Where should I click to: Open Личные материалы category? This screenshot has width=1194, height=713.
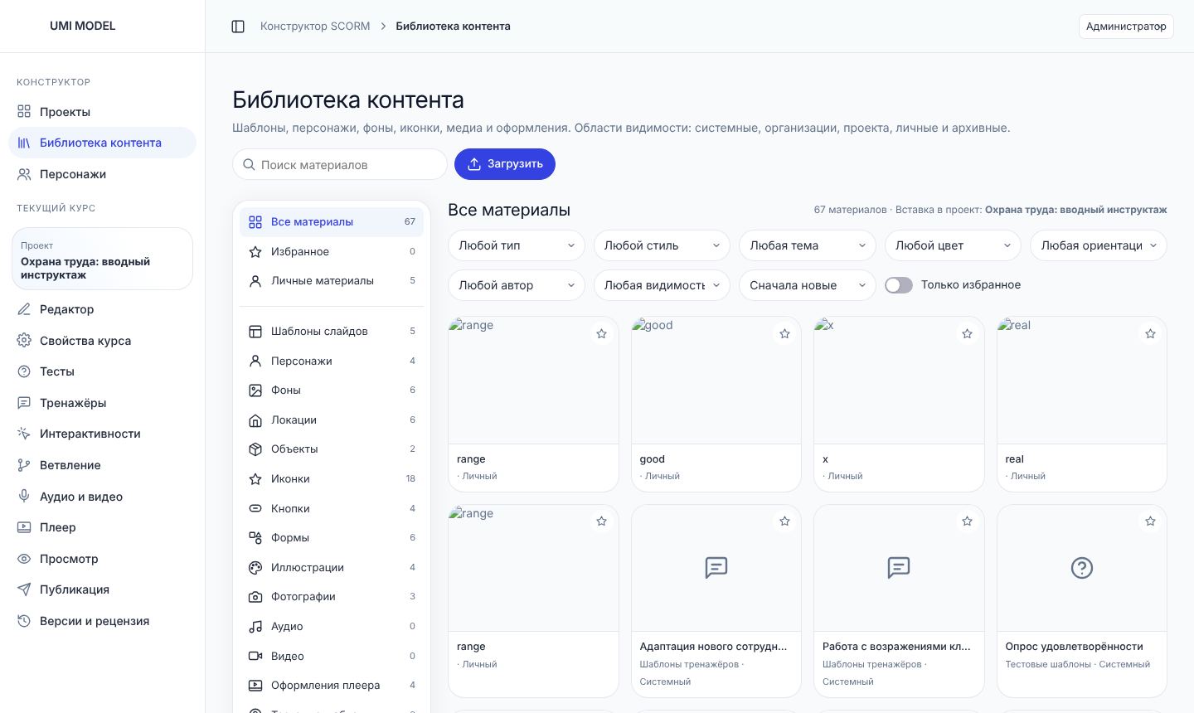(x=332, y=281)
